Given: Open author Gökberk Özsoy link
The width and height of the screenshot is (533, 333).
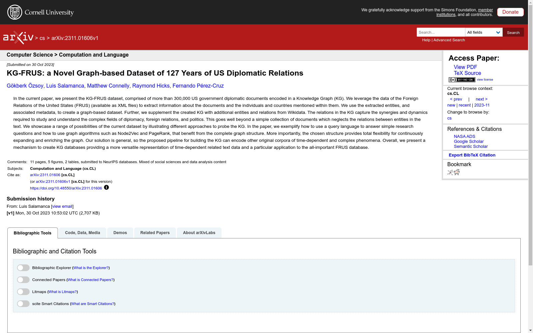Looking at the screenshot, I should pyautogui.click(x=25, y=86).
